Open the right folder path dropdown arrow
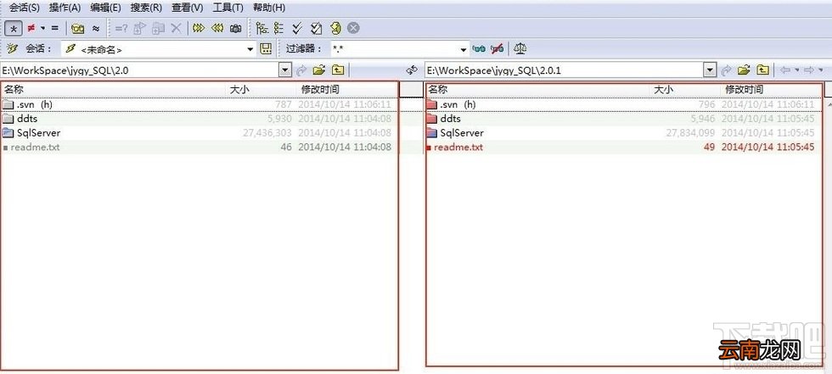Image resolution: width=832 pixels, height=374 pixels. pyautogui.click(x=710, y=70)
